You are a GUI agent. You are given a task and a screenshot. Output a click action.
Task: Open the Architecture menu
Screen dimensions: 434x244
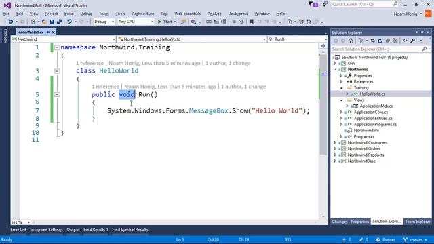[143, 14]
